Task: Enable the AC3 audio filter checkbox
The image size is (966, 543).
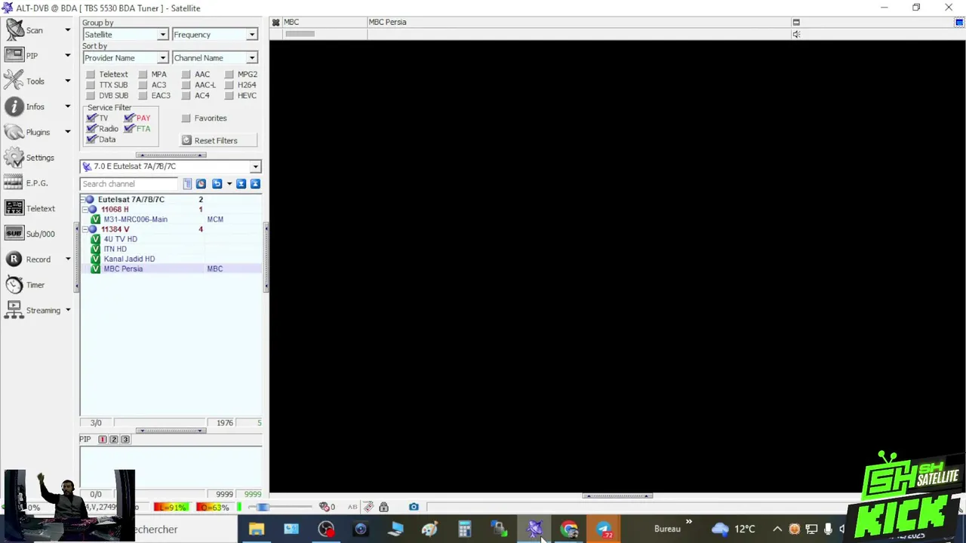Action: 143,85
